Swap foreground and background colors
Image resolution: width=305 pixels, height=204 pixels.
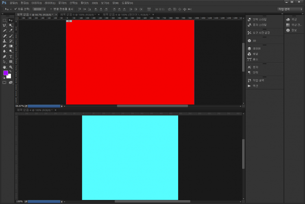coord(11,71)
